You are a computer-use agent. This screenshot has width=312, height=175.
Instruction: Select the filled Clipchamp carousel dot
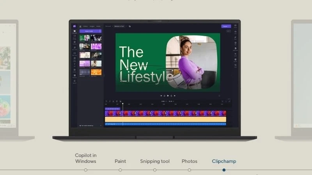[x=224, y=170]
